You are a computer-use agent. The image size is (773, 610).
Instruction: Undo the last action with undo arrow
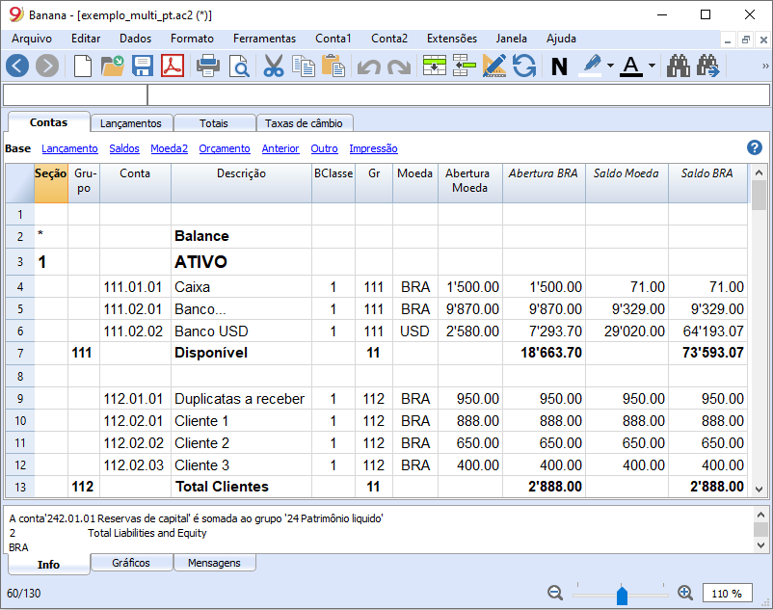tap(369, 66)
